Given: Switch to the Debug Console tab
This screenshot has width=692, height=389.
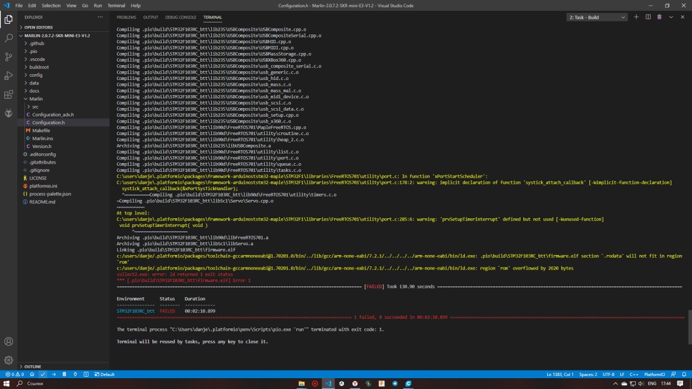Looking at the screenshot, I should (181, 17).
